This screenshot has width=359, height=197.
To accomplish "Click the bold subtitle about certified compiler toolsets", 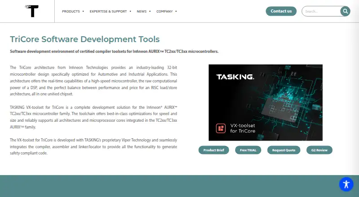I will coord(114,51).
